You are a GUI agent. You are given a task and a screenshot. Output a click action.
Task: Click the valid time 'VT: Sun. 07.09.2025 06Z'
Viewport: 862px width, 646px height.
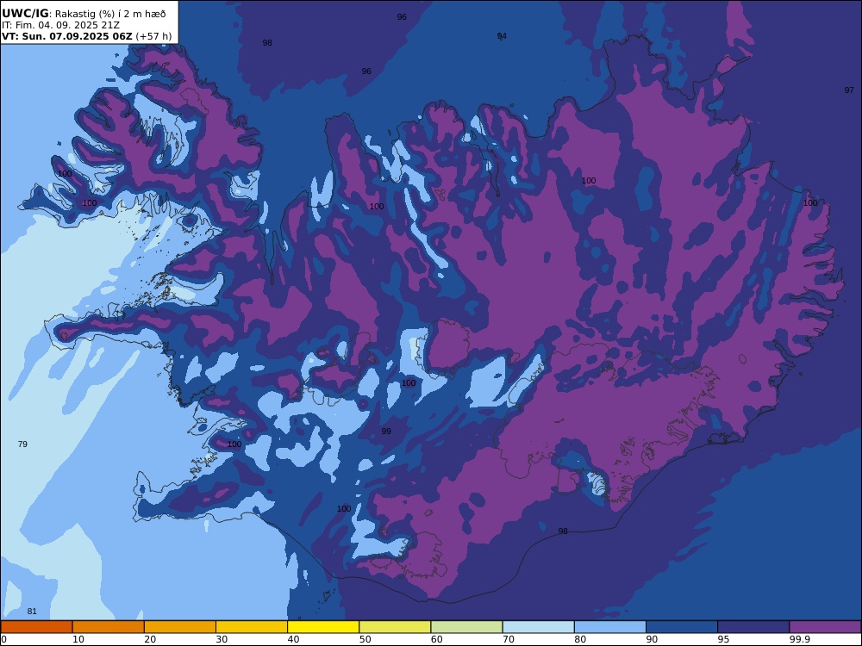click(67, 37)
